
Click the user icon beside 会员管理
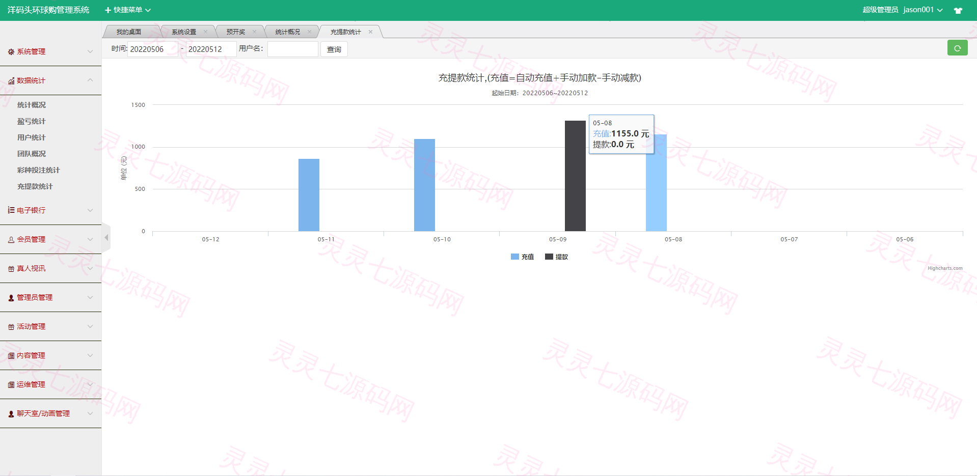11,239
